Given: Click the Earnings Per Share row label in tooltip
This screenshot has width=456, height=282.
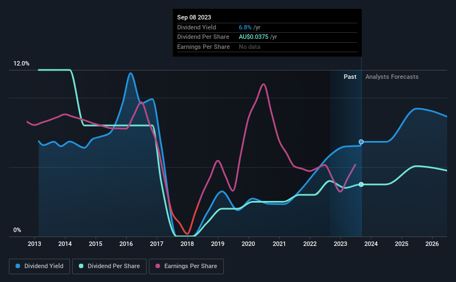Looking at the screenshot, I should (203, 47).
